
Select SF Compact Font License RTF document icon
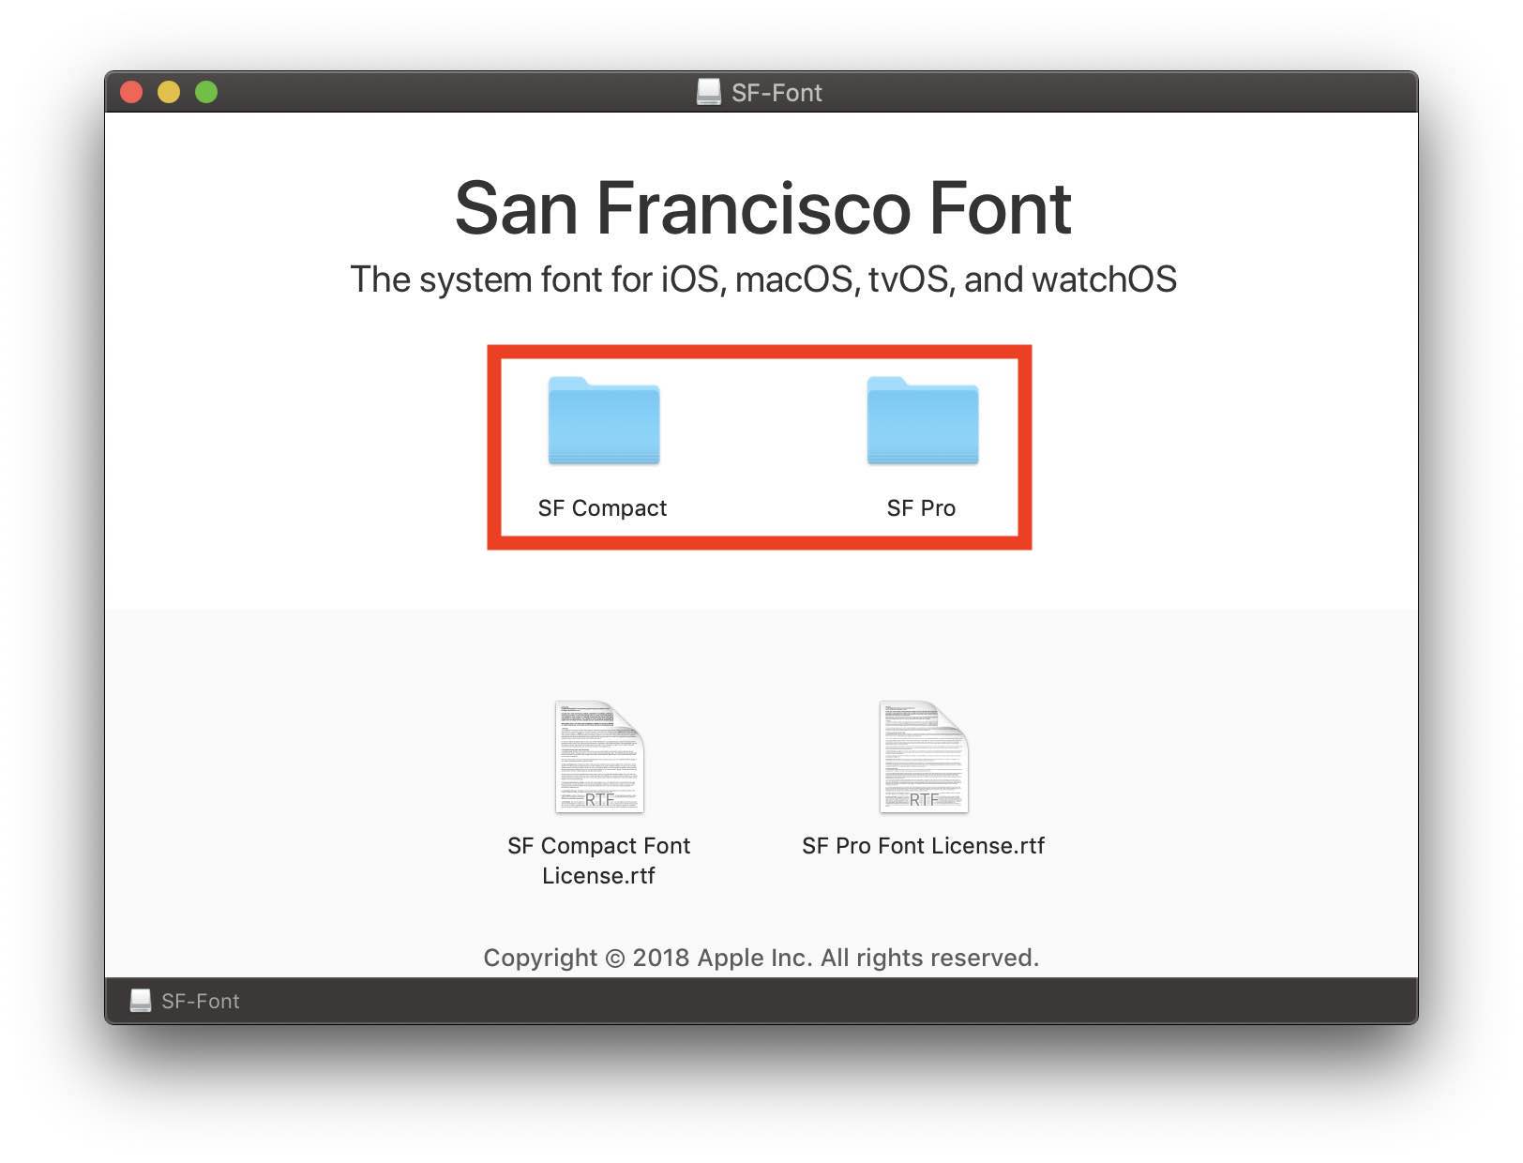[x=599, y=757]
